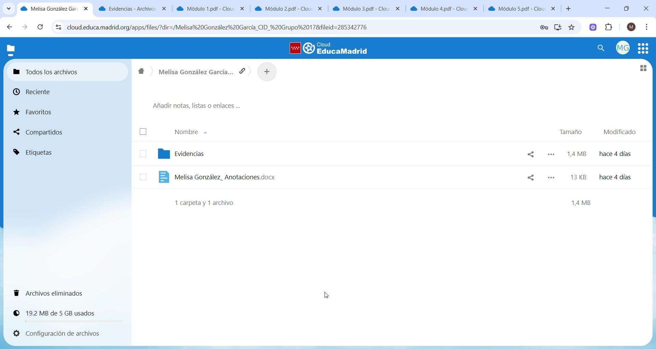Click the Añadir notas, listas o enlaces field
The width and height of the screenshot is (656, 349).
coord(196,106)
